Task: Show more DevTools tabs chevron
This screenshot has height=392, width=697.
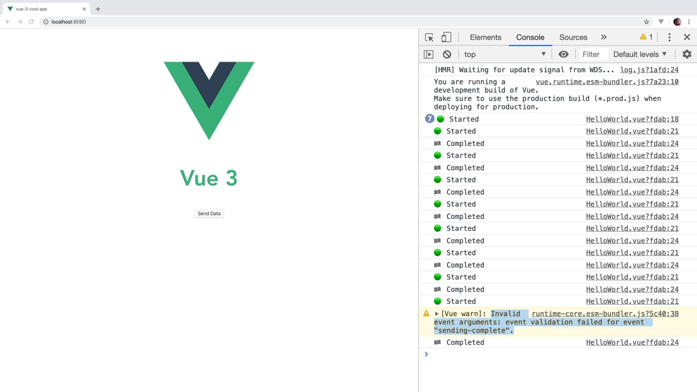Action: [x=603, y=37]
